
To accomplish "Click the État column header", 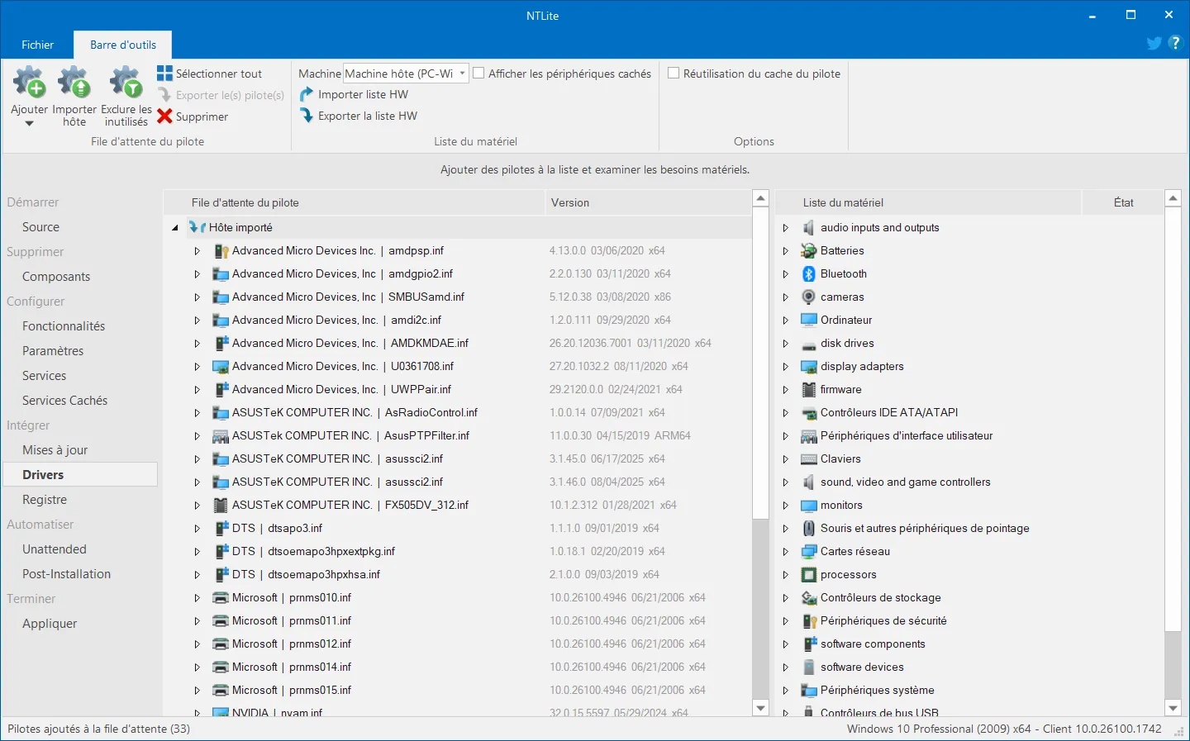I will 1122,202.
